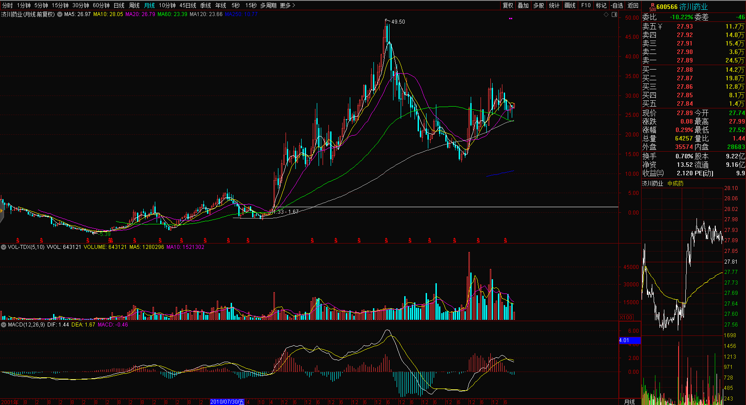Click the 总量 64257 value
The height and width of the screenshot is (405, 746).
[684, 139]
